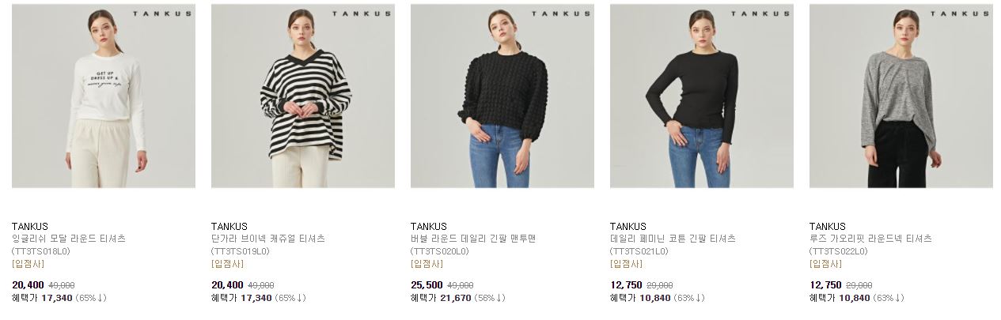Screen dimensions: 1001x320
Task: Open the gray loose-fit round-neck top photo
Action: click(901, 96)
